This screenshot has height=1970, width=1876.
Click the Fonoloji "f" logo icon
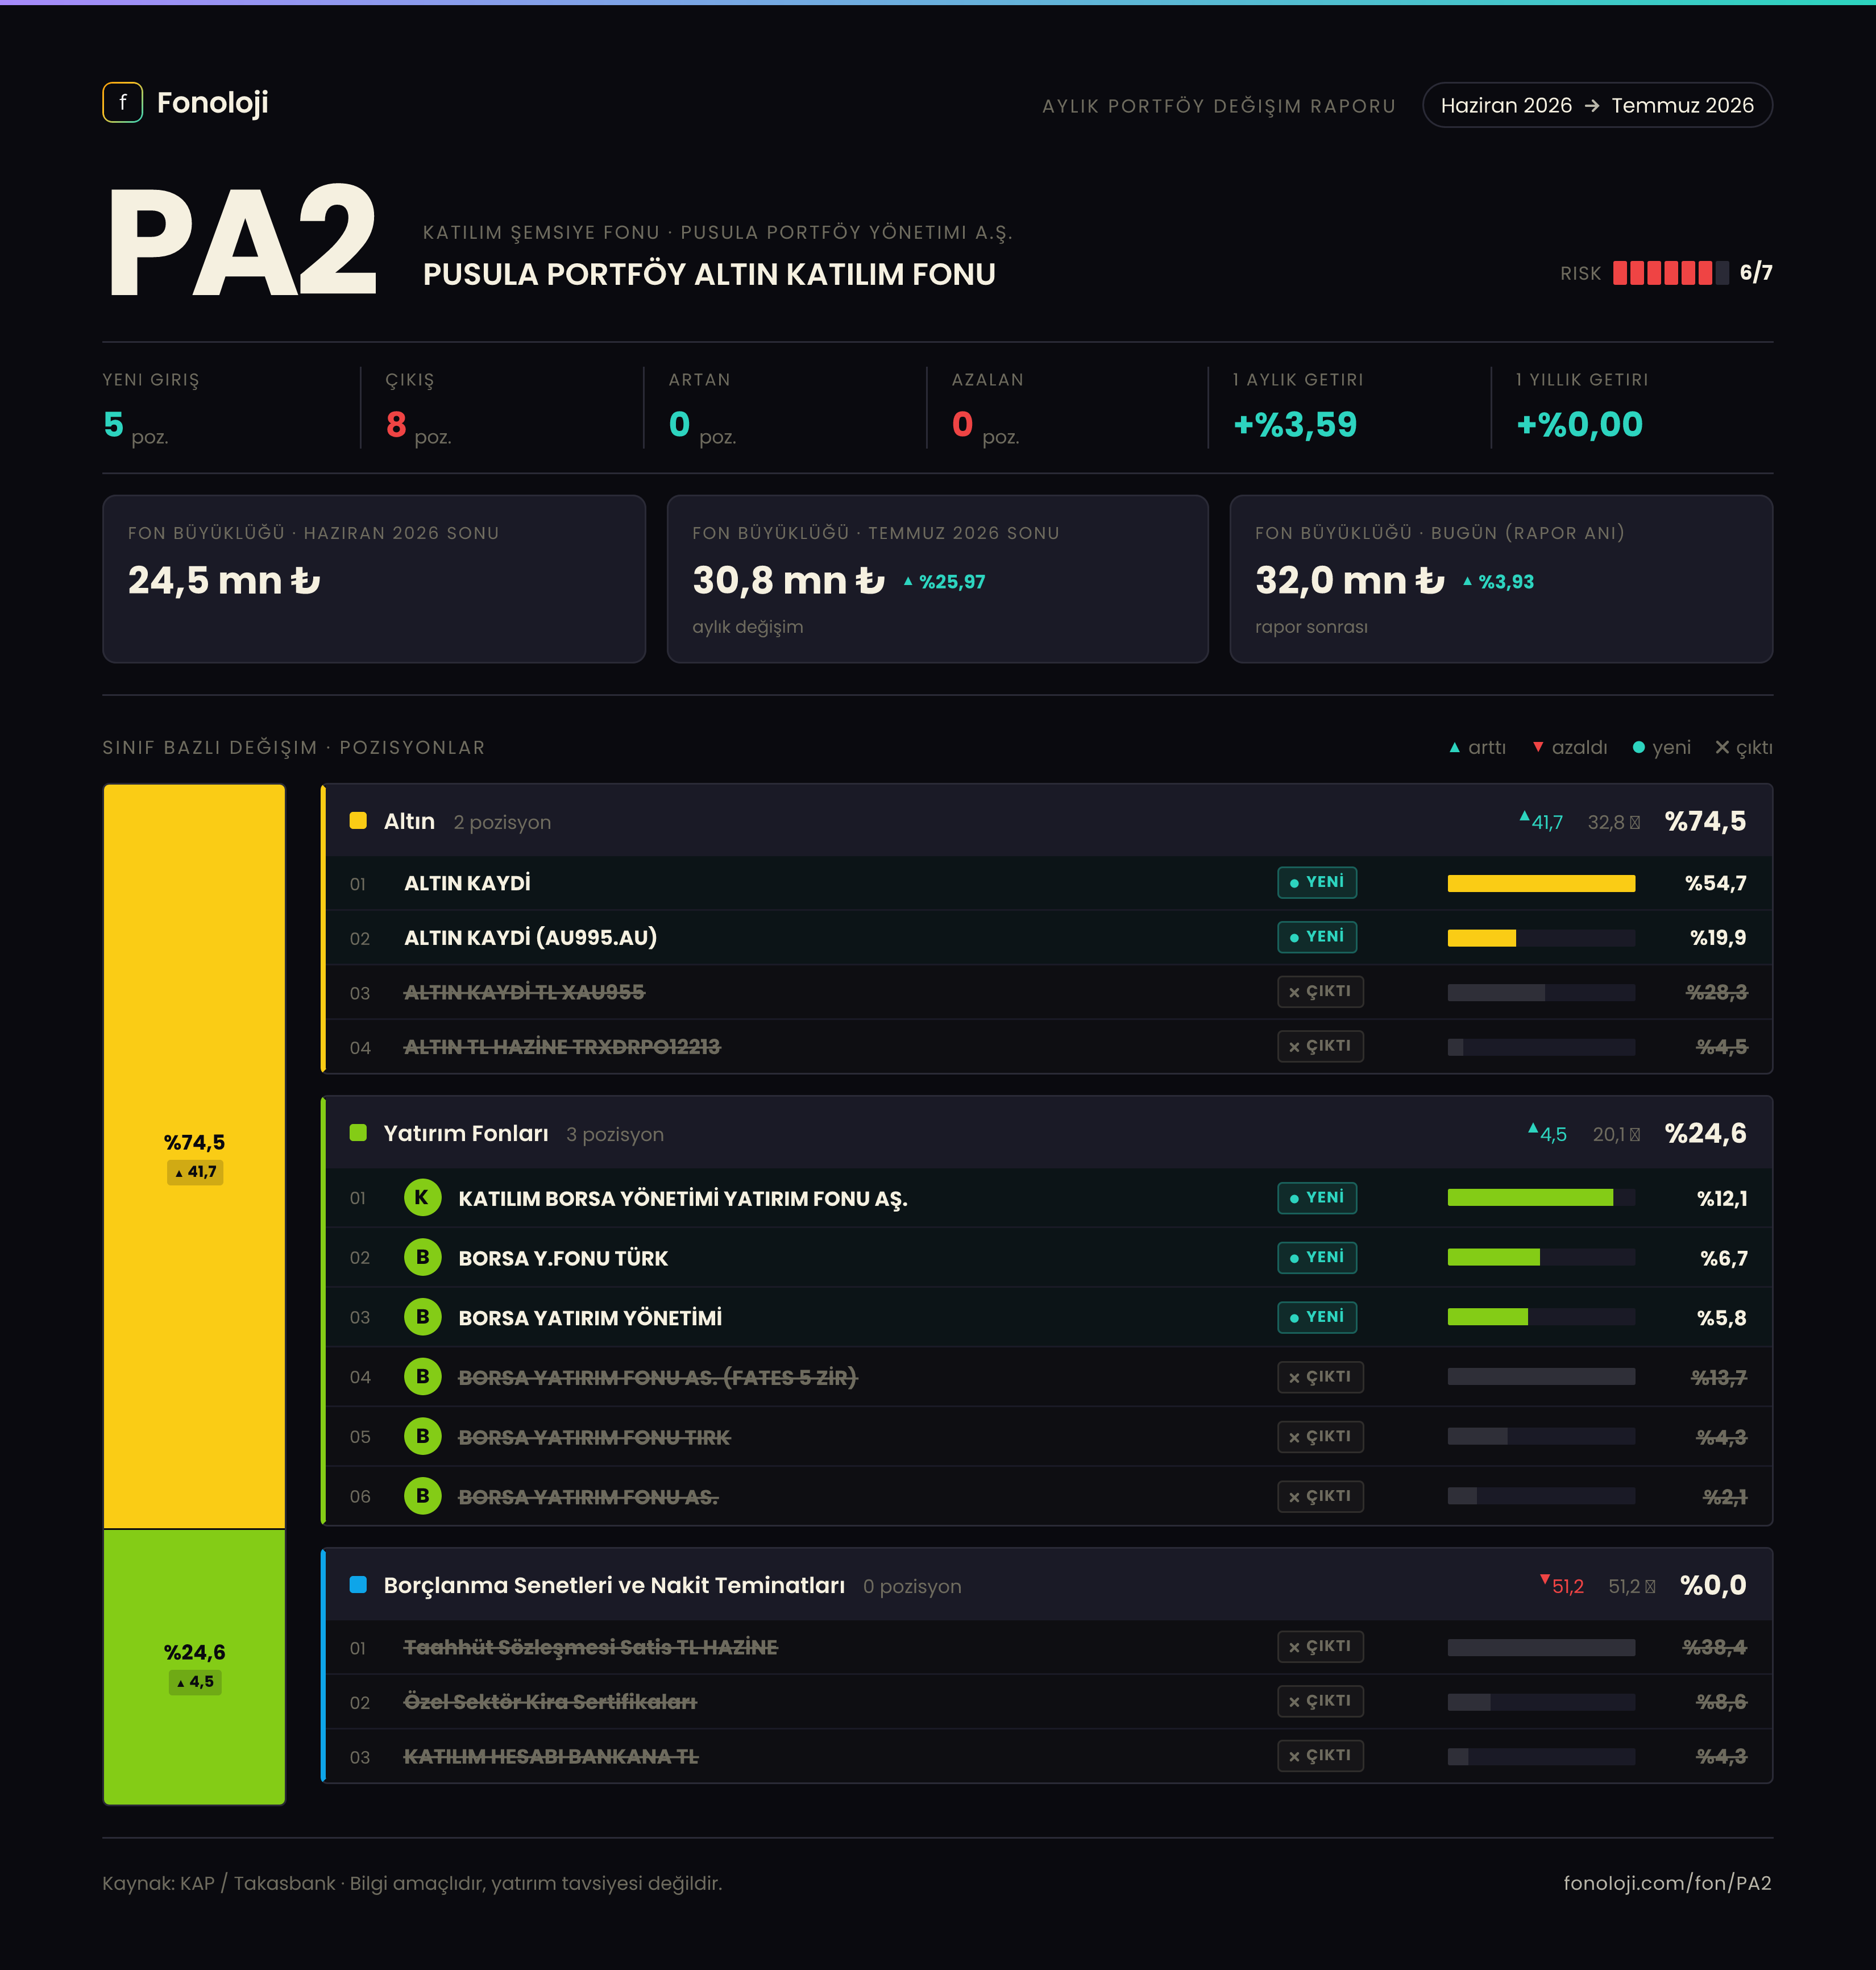coord(122,102)
